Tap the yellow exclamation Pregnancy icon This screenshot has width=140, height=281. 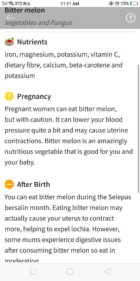pos(9,96)
